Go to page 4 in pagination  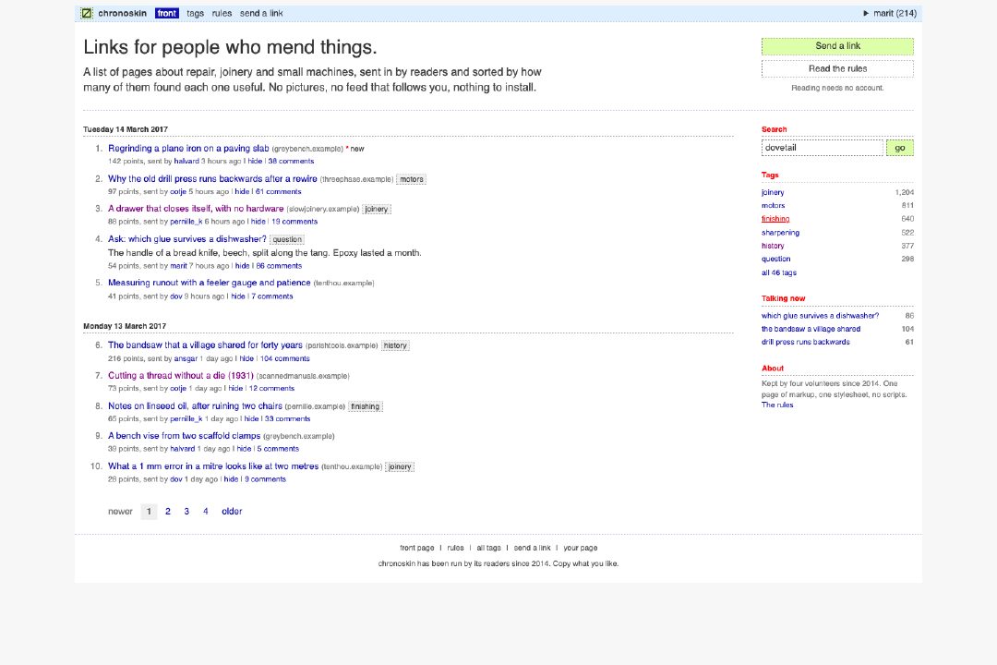point(205,512)
